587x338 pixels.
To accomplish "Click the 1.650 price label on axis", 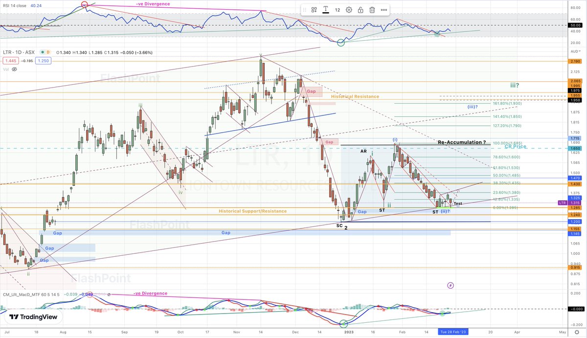I will [576, 148].
